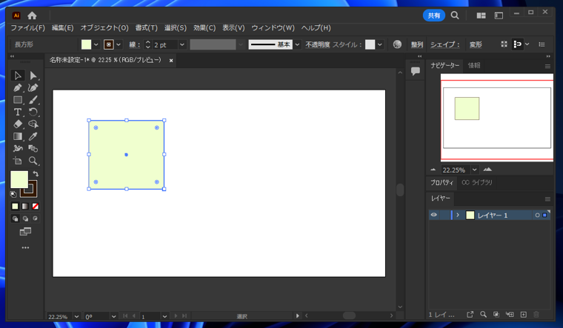Image resolution: width=563 pixels, height=328 pixels.
Task: Click Locate Object magnifier in Layers panel
Action: coord(483,315)
